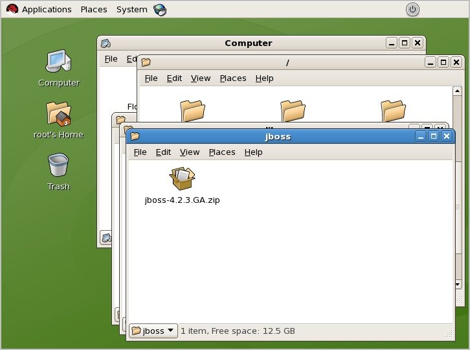Image resolution: width=470 pixels, height=350 pixels.
Task: Open File menu in / window
Action: pyautogui.click(x=151, y=78)
